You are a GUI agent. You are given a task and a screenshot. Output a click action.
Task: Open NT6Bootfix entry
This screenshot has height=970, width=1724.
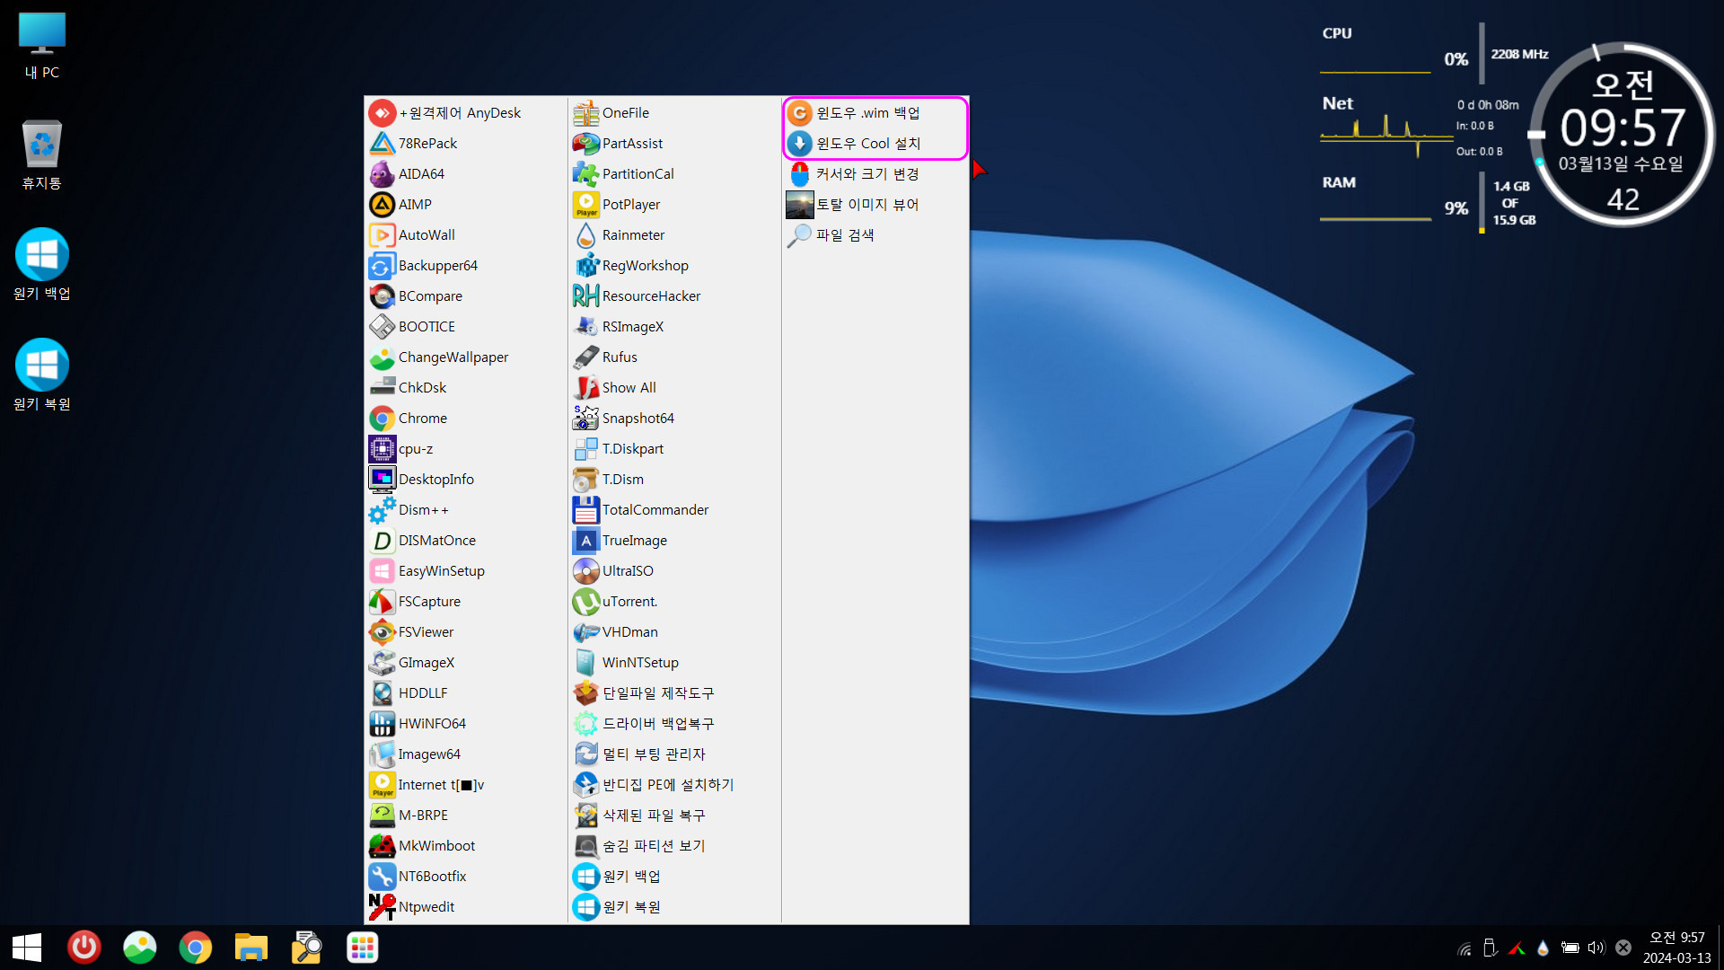[465, 876]
